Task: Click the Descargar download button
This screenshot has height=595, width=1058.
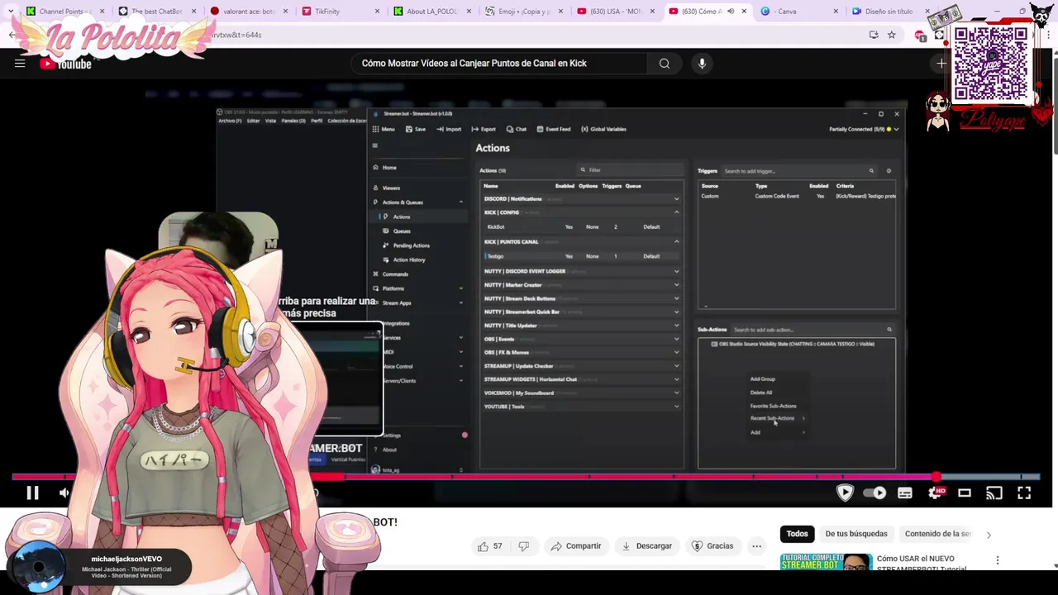Action: 646,546
